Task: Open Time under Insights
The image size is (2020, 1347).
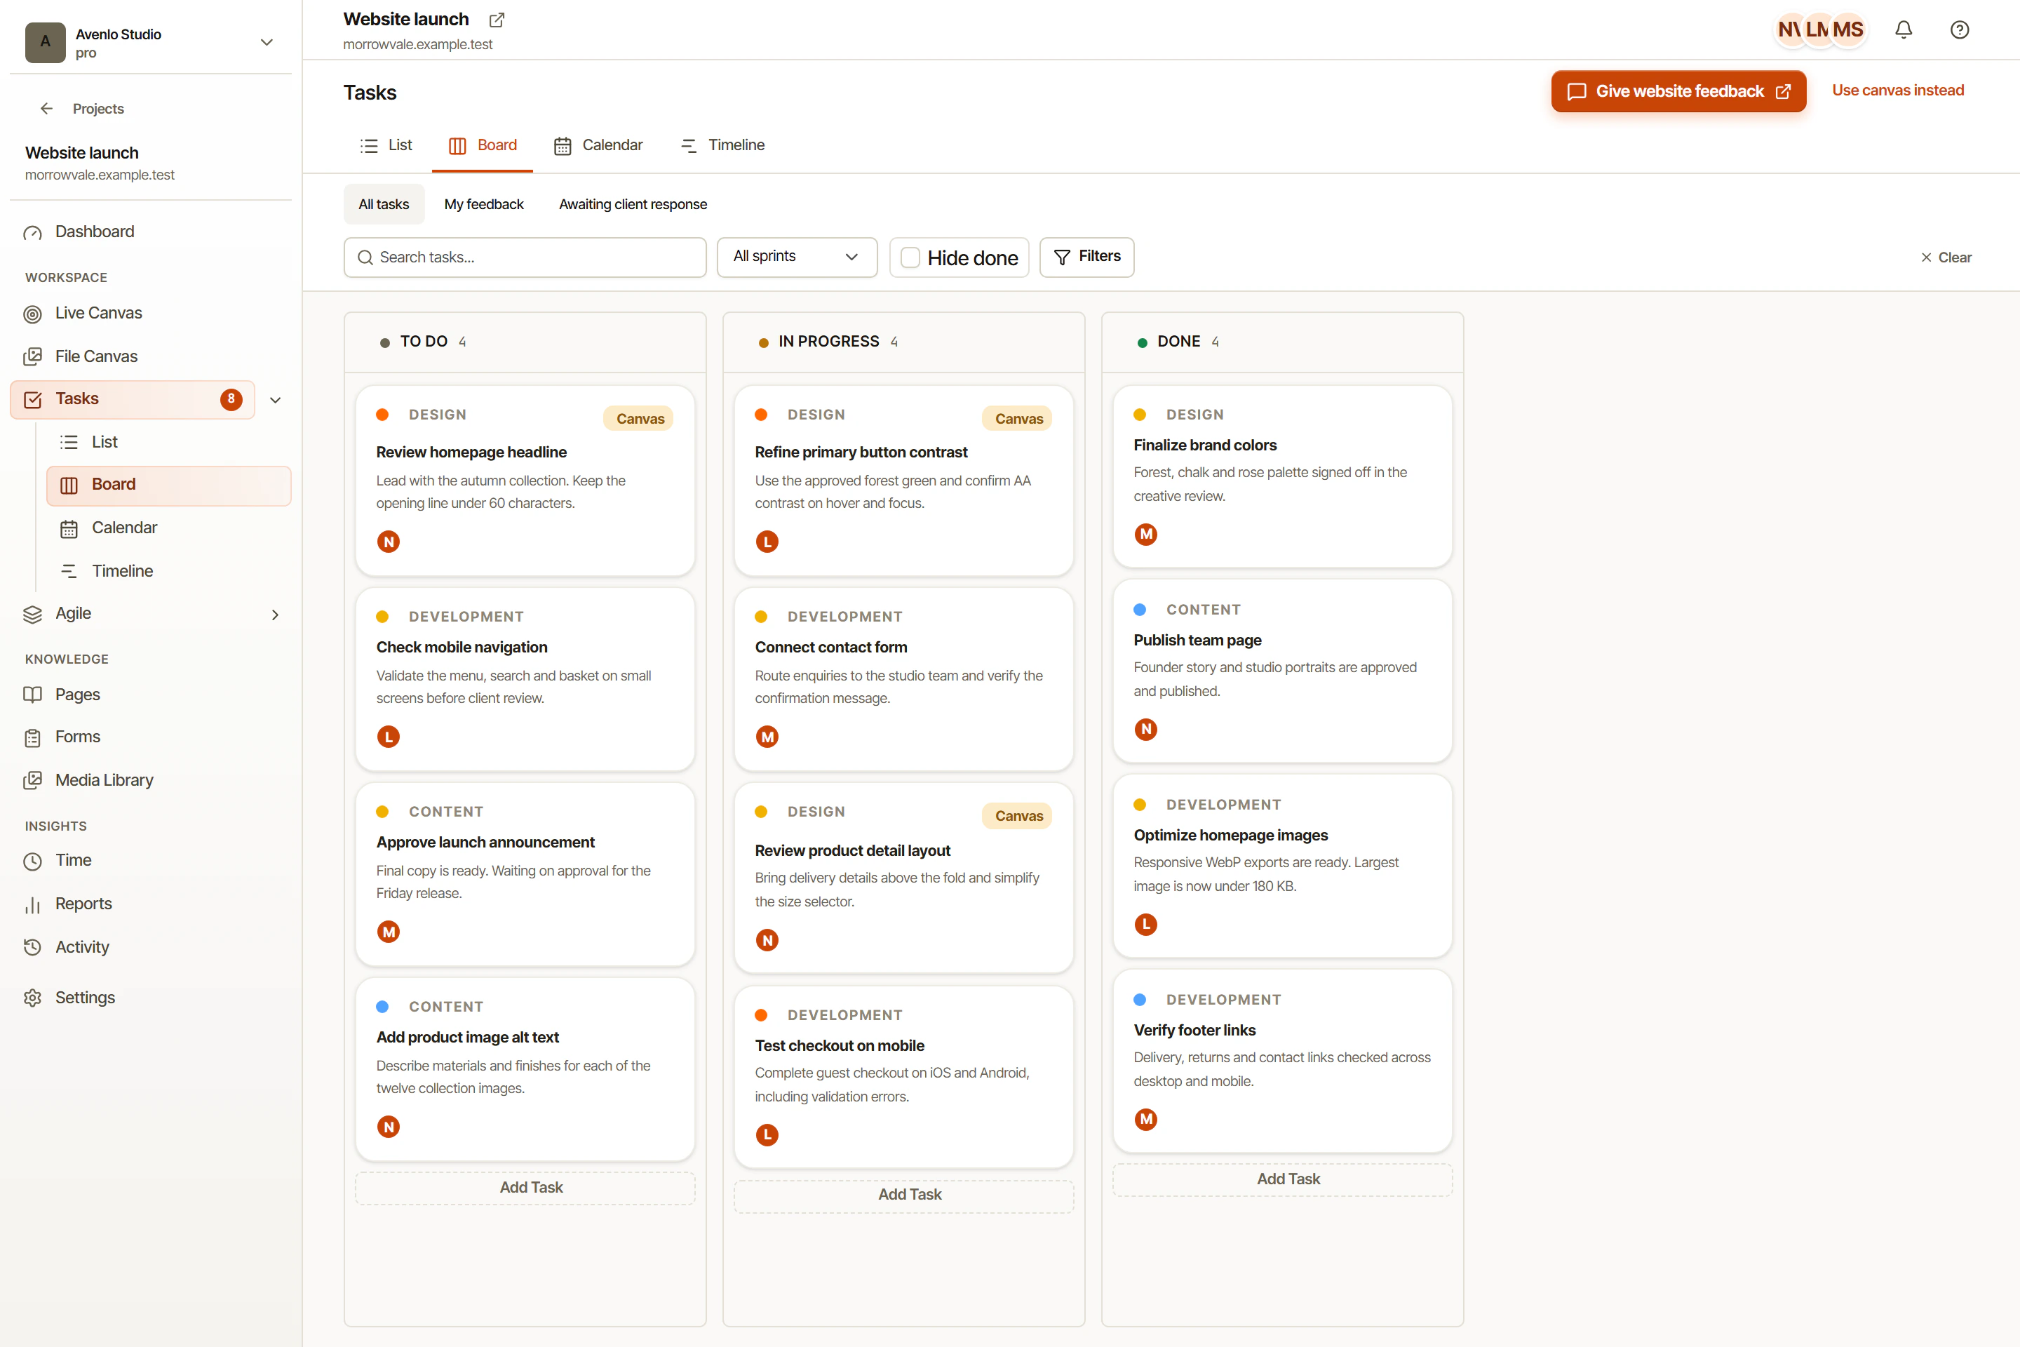Action: click(x=150, y=861)
